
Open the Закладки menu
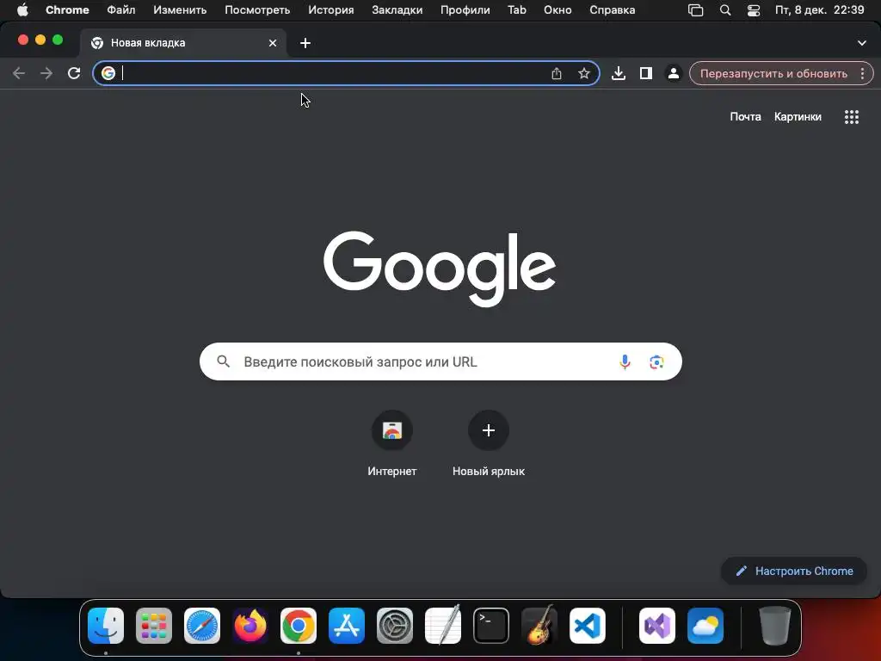(397, 10)
